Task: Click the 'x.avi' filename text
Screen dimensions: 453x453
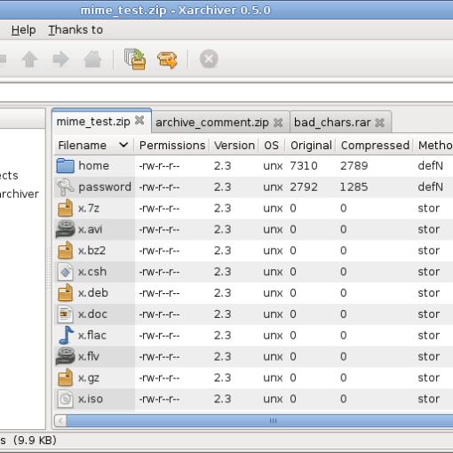Action: click(91, 229)
